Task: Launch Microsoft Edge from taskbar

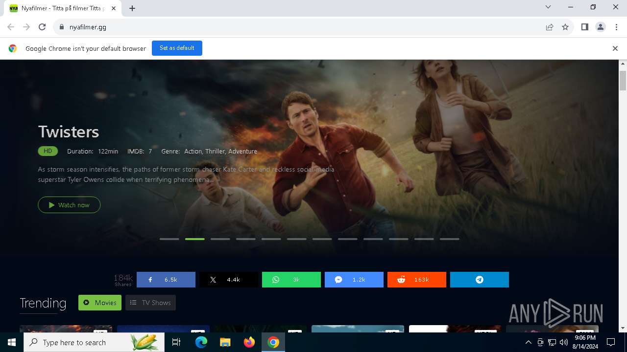Action: [x=201, y=342]
